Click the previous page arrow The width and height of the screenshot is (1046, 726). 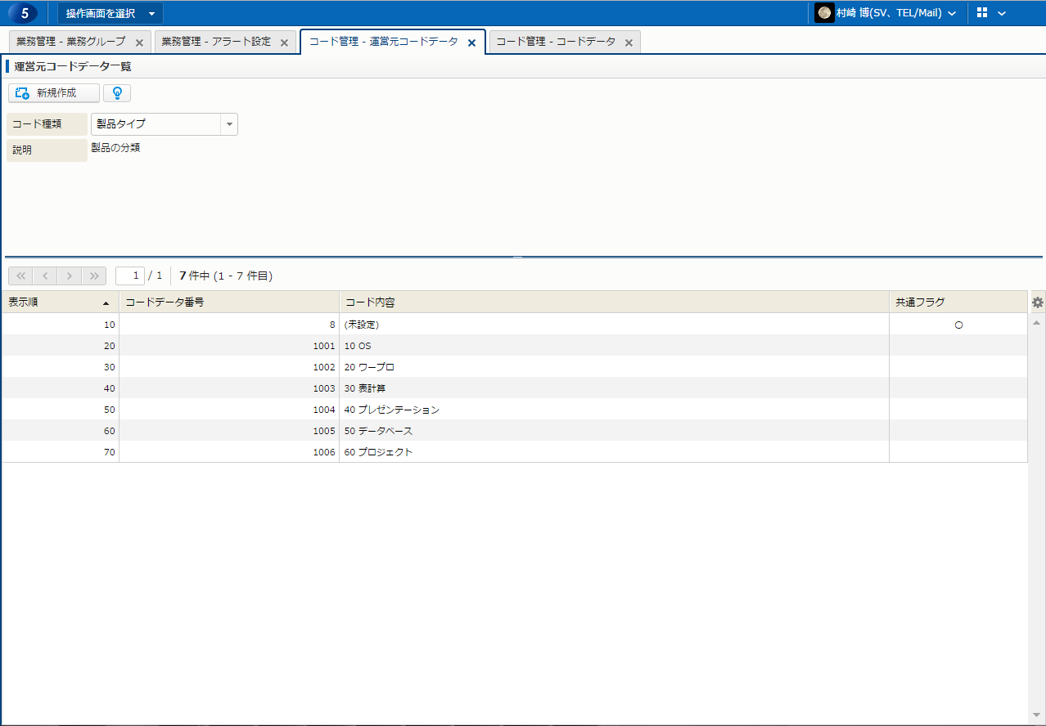pyautogui.click(x=45, y=276)
